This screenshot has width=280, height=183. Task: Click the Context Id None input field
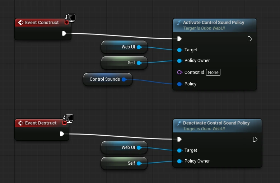[x=213, y=72]
